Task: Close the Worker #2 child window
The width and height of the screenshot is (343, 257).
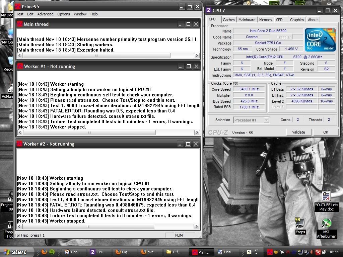Action: [x=196, y=144]
